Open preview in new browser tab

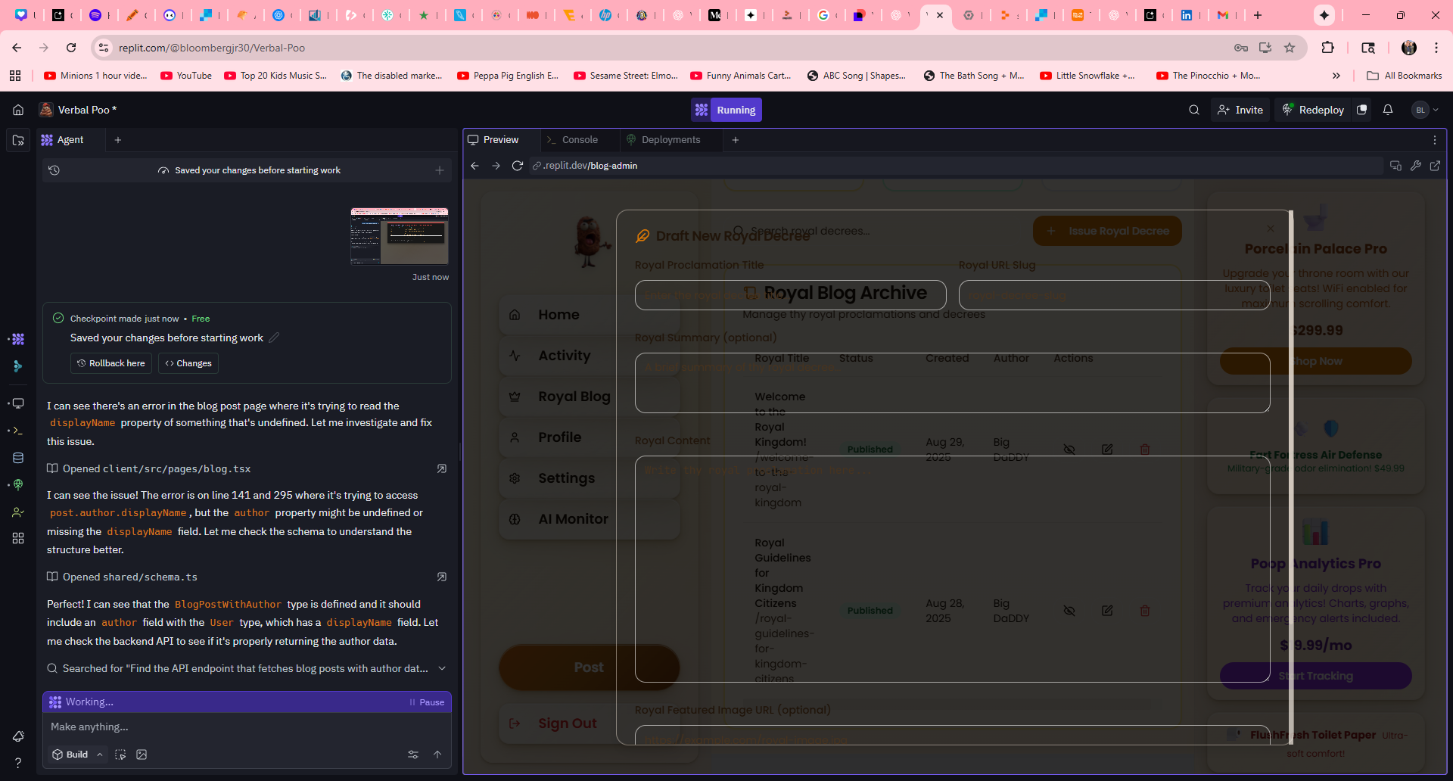point(1435,166)
